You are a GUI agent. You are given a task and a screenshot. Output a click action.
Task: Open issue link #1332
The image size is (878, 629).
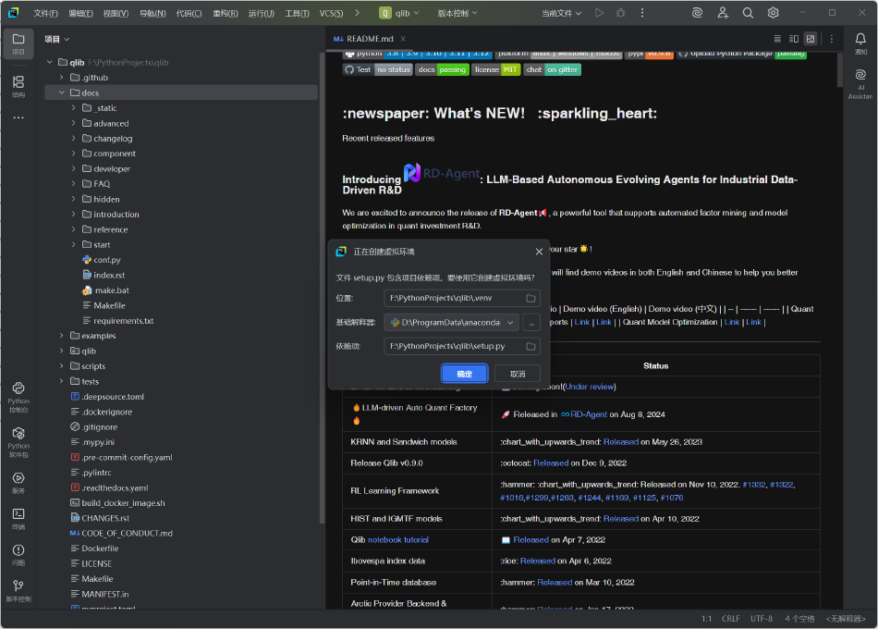(x=753, y=485)
